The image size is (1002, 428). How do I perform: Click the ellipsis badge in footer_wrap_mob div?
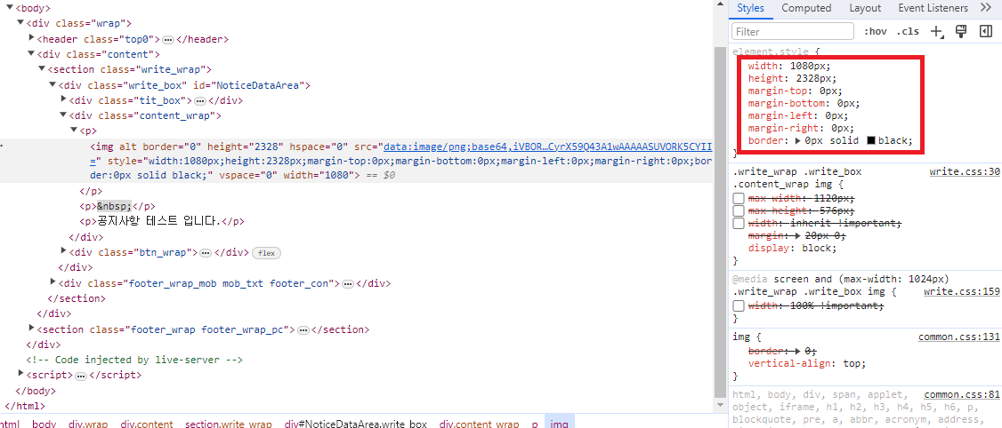click(x=348, y=284)
